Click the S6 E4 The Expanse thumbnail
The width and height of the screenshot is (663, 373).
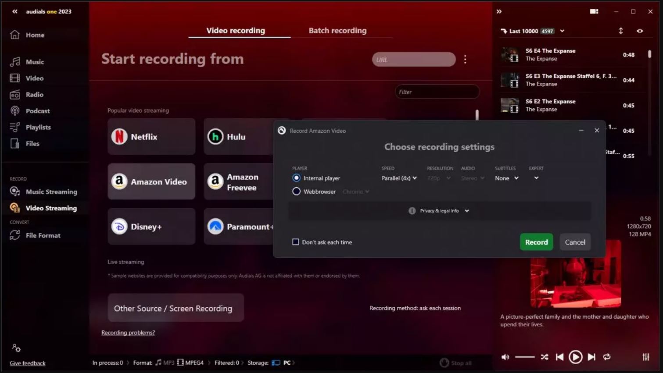pyautogui.click(x=509, y=54)
